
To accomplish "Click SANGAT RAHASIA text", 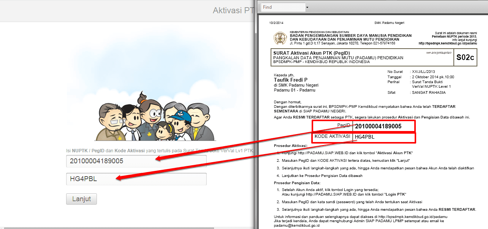I will pos(429,92).
